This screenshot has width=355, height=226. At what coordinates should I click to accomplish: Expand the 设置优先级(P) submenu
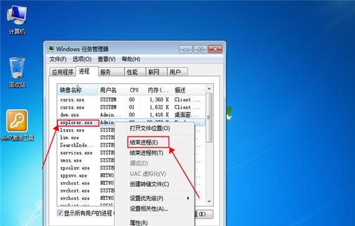point(154,198)
